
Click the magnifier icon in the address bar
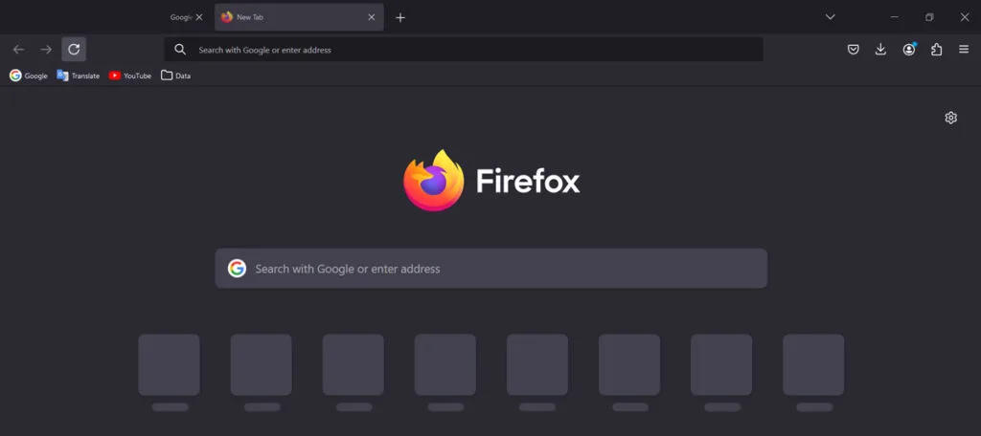click(x=180, y=50)
